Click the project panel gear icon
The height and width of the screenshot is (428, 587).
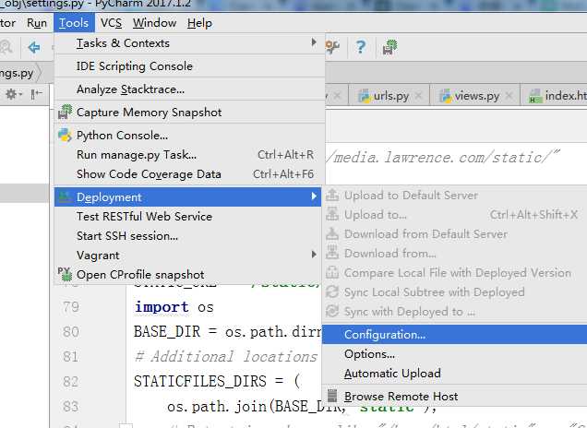[12, 94]
